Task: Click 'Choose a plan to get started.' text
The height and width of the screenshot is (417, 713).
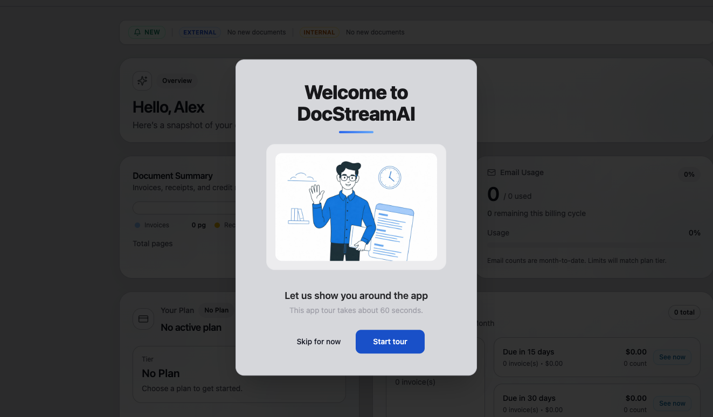Action: tap(192, 388)
